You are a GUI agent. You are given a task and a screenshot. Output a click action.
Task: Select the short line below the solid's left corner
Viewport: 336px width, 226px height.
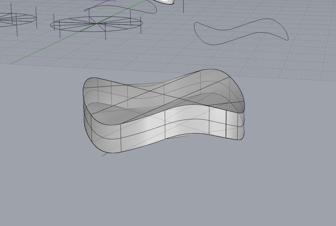click(105, 154)
